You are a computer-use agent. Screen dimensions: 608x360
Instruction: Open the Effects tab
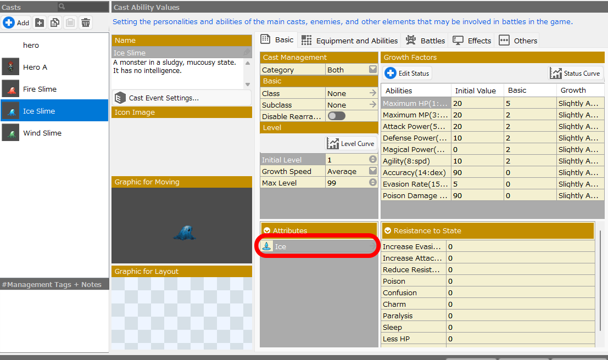point(472,41)
